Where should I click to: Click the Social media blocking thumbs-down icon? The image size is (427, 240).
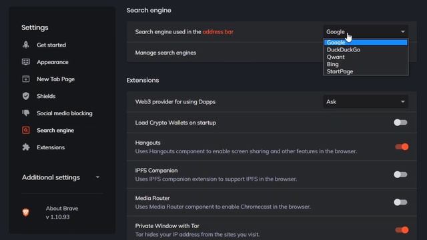[26, 113]
